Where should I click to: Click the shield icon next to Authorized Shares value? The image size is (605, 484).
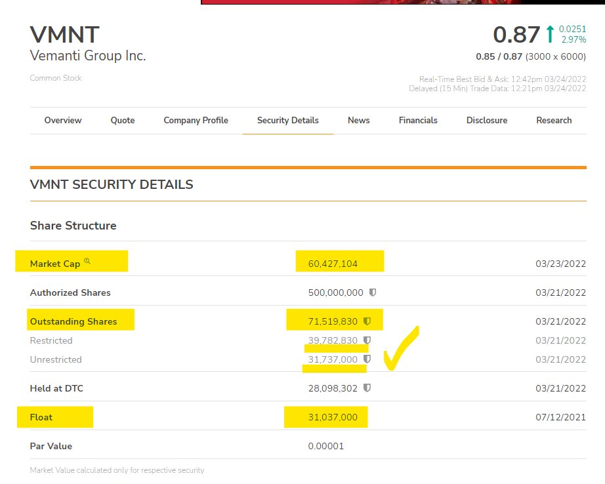coord(372,292)
